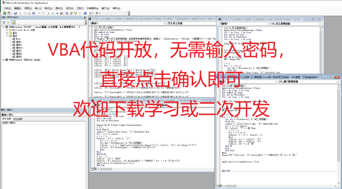Open the 外接程序(A) menu
Image resolution: width=342 pixels, height=189 pixels.
(92, 8)
